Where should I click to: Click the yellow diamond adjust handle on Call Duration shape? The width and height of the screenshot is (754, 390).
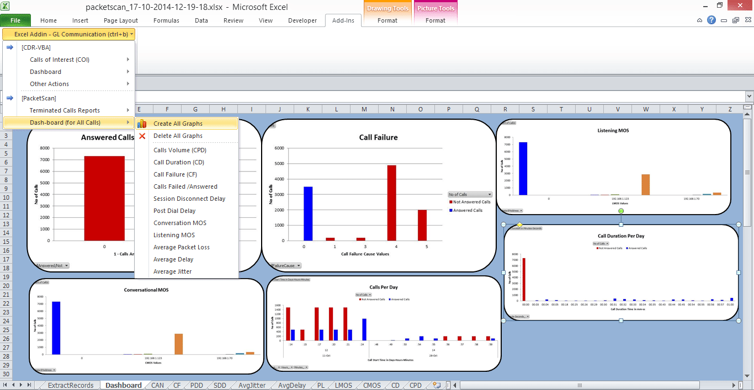(519, 225)
